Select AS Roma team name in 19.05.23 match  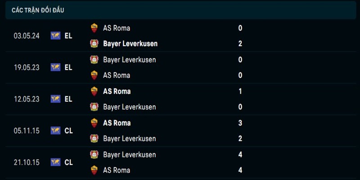117,75
